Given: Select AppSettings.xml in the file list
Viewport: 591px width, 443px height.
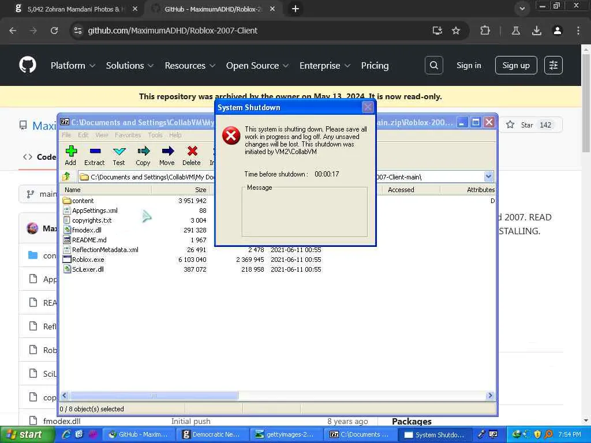Looking at the screenshot, I should pos(95,211).
